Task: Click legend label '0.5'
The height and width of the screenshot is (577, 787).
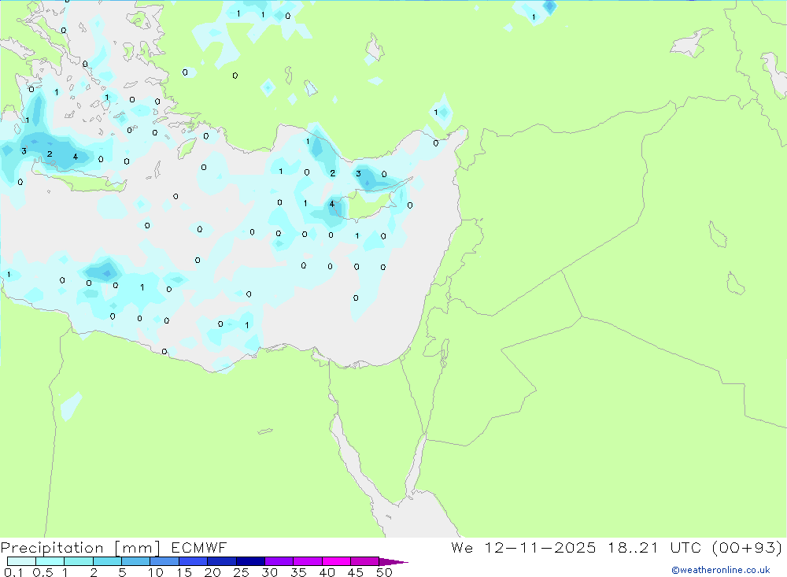Action: (x=42, y=572)
